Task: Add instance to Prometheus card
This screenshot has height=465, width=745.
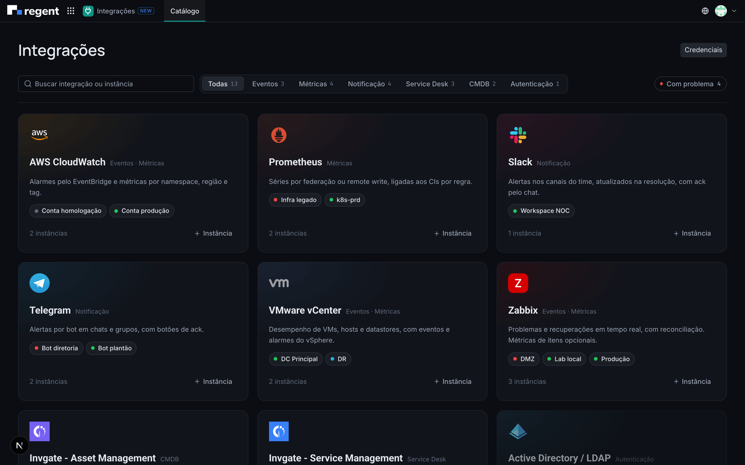Action: click(x=452, y=234)
